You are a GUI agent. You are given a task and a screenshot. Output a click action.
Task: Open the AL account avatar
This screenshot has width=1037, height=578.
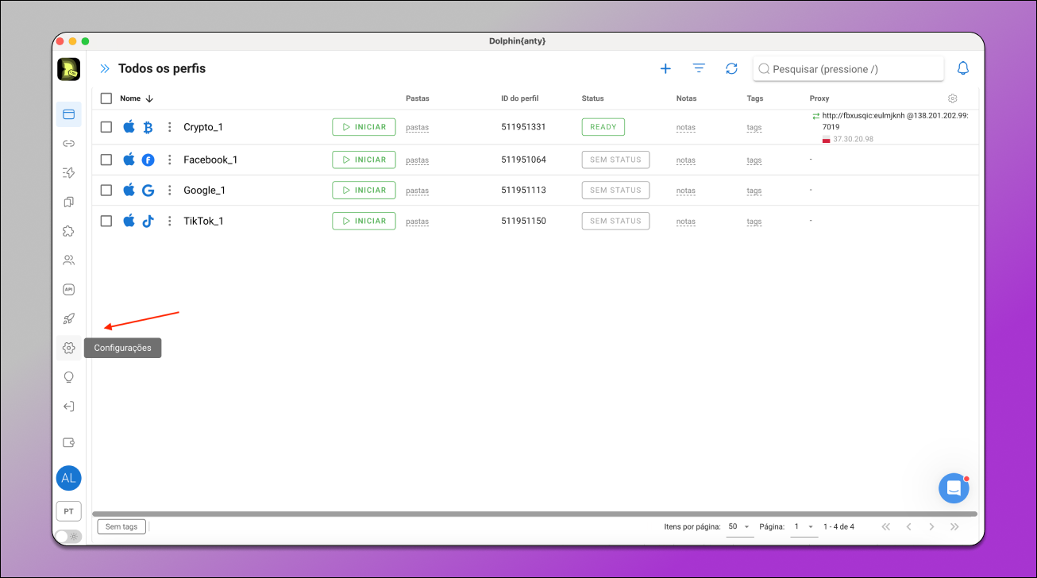pos(68,478)
